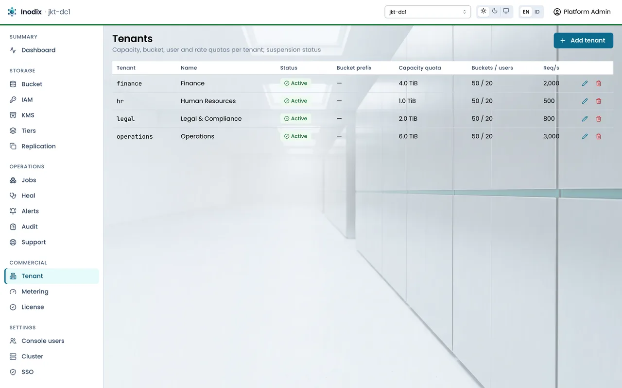Open the KMS page

tap(52, 115)
